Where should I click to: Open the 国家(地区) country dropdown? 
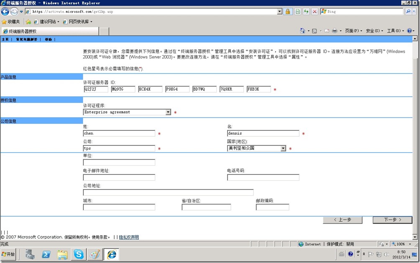256,148
